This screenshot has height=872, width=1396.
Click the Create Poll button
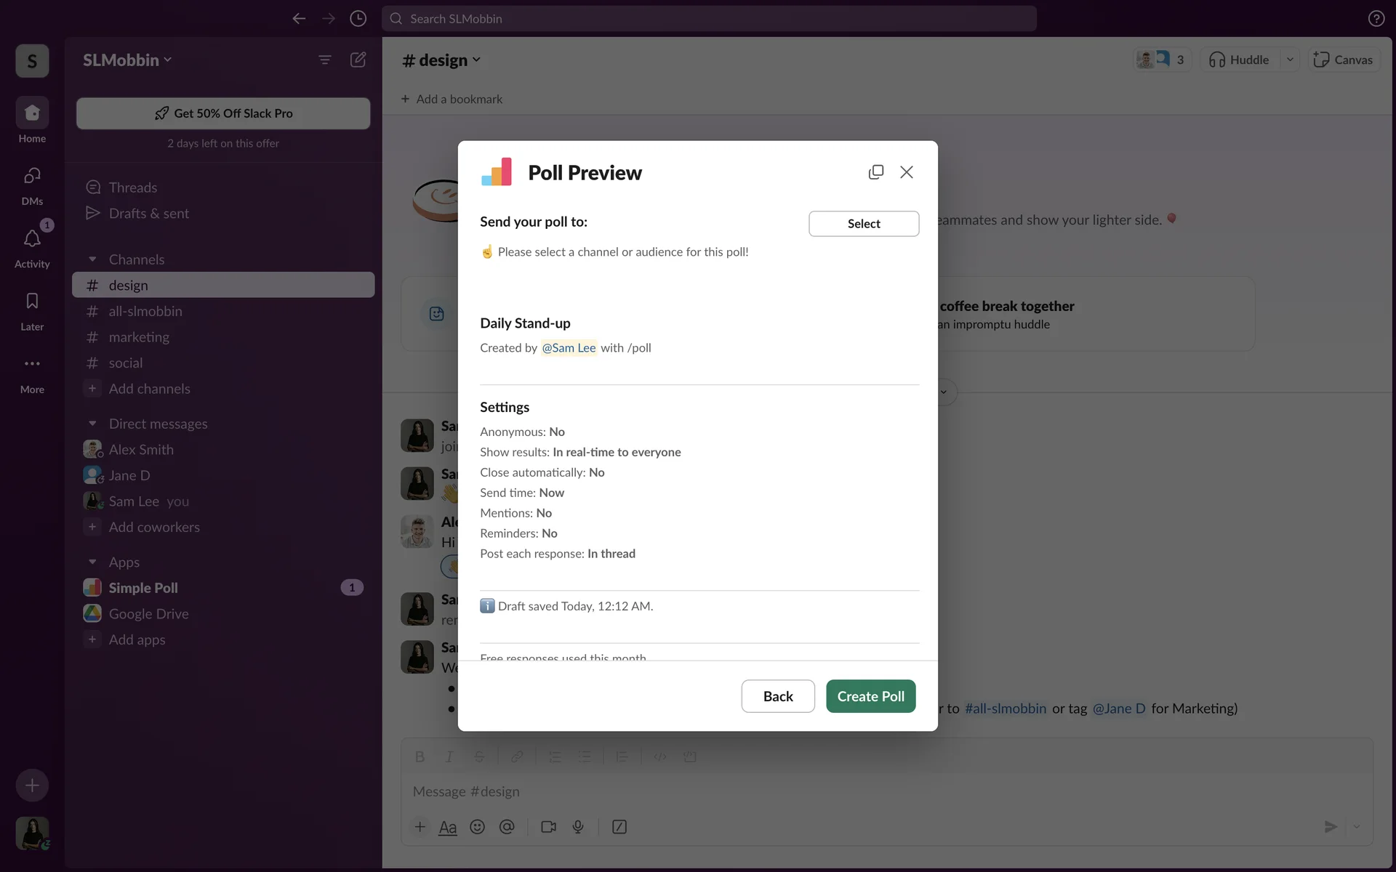click(870, 696)
